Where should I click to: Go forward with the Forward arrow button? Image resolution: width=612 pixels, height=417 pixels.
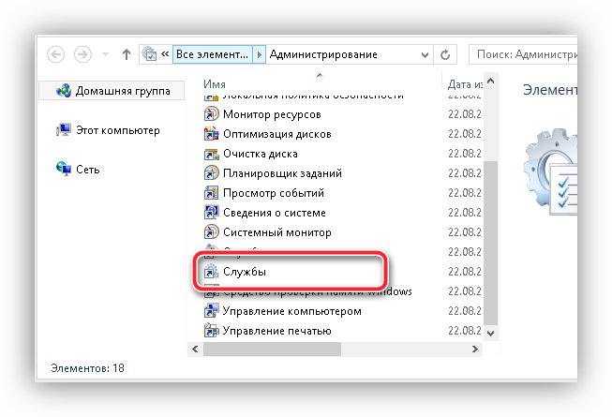click(x=82, y=54)
